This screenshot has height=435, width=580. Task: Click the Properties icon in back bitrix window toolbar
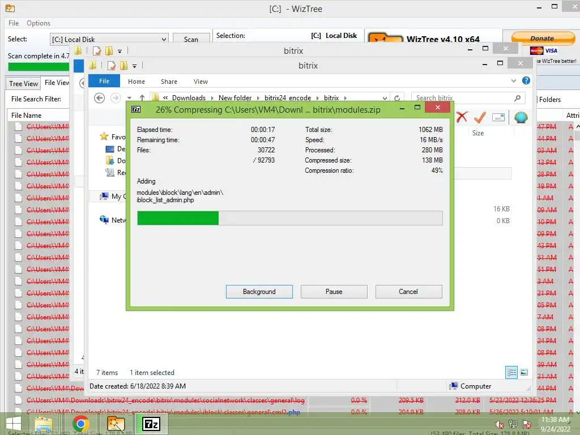[x=96, y=50]
